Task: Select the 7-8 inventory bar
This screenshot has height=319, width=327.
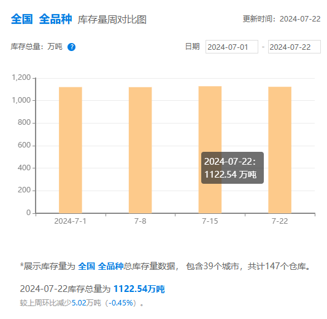Action: [x=140, y=150]
